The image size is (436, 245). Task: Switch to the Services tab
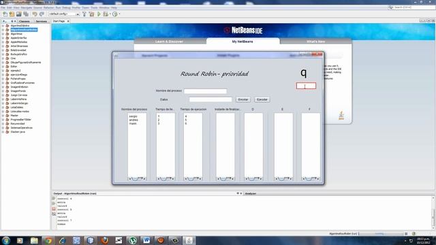pyautogui.click(x=41, y=21)
